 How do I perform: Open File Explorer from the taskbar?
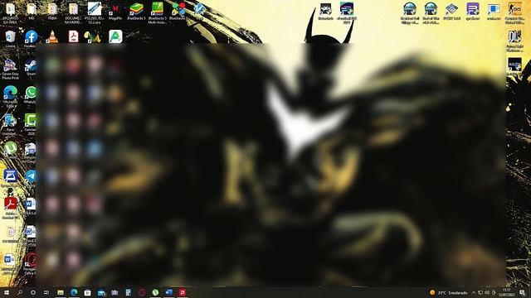tap(61, 292)
